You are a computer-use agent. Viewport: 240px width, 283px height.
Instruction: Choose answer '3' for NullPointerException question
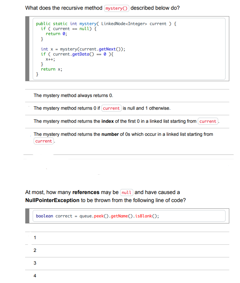click(127, 263)
